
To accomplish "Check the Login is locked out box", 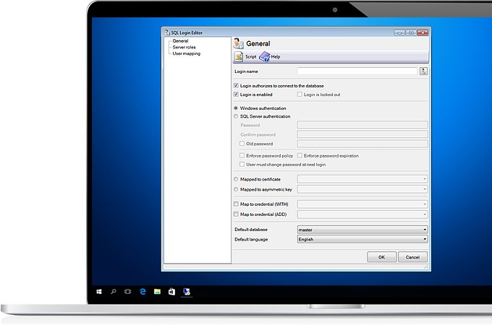I will 300,94.
